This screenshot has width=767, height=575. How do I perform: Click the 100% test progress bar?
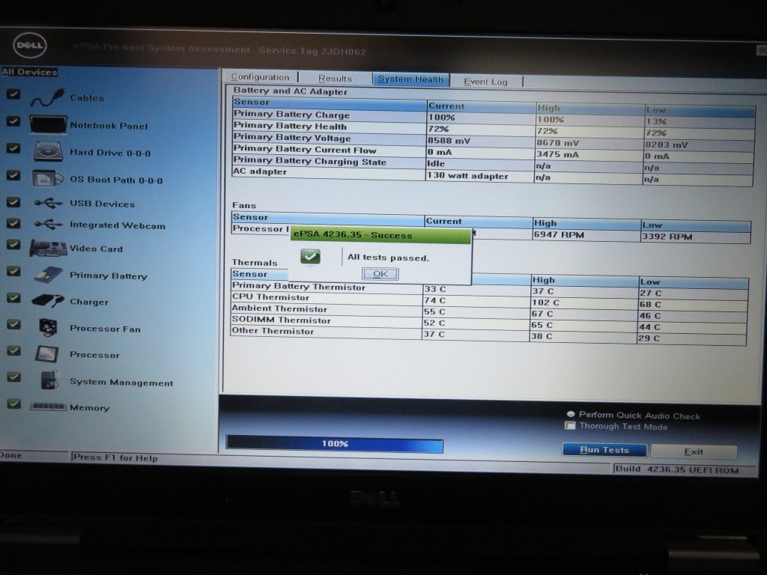[x=335, y=443]
